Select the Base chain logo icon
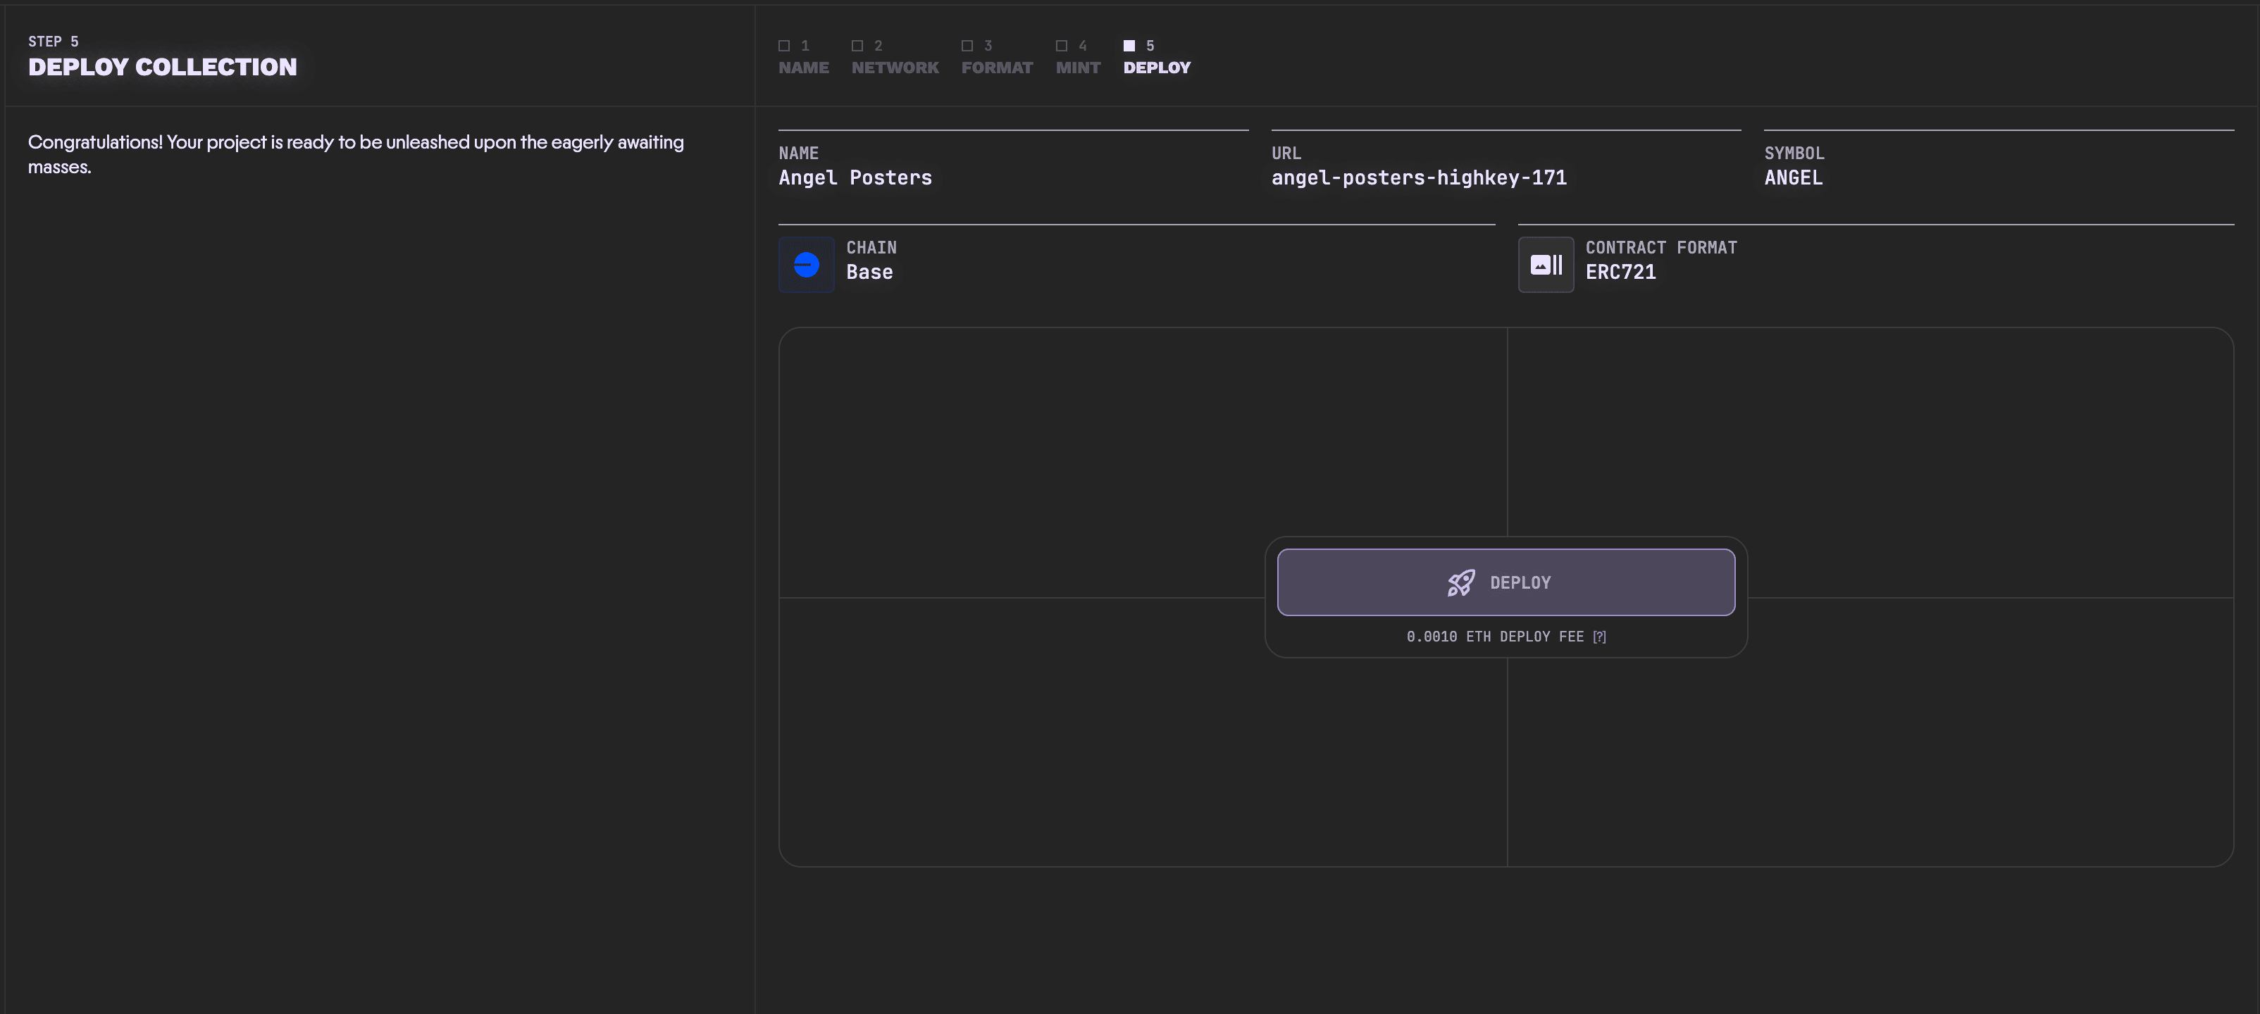 click(805, 264)
